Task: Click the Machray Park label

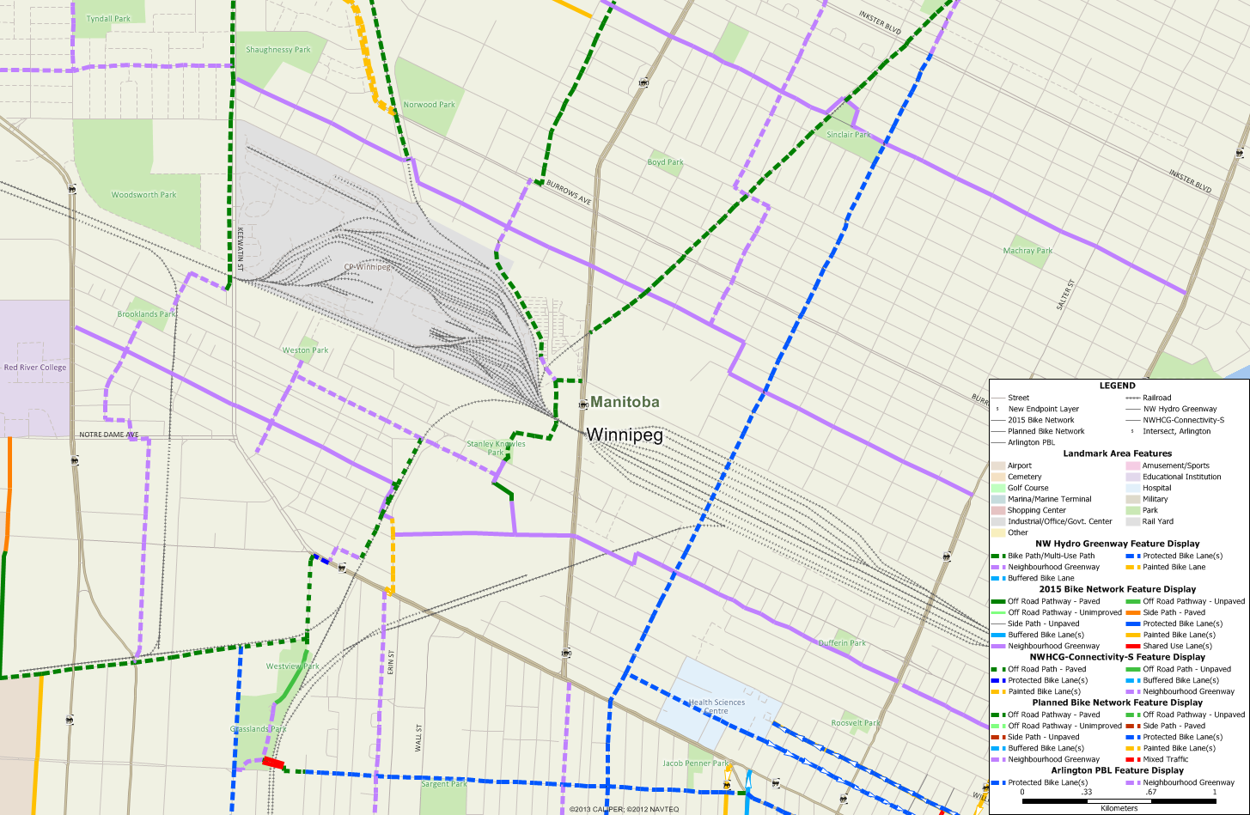Action: [x=1027, y=251]
